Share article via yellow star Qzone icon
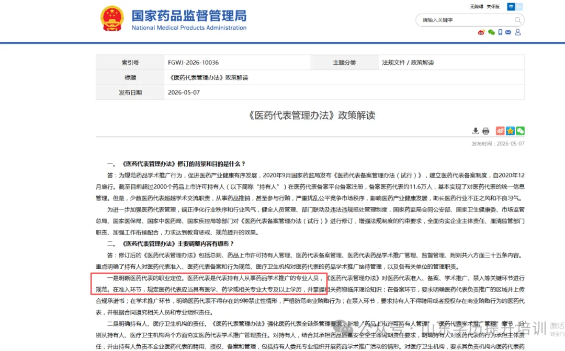Image resolution: width=565 pixels, height=351 pixels. [x=510, y=131]
